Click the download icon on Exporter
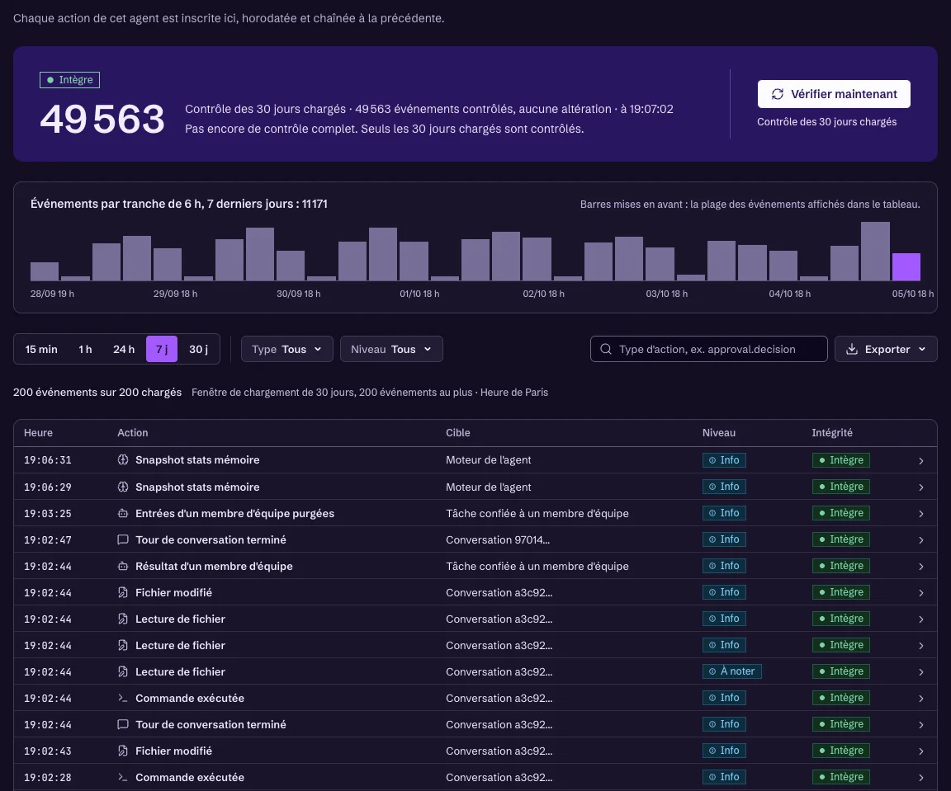The width and height of the screenshot is (951, 791). 852,349
